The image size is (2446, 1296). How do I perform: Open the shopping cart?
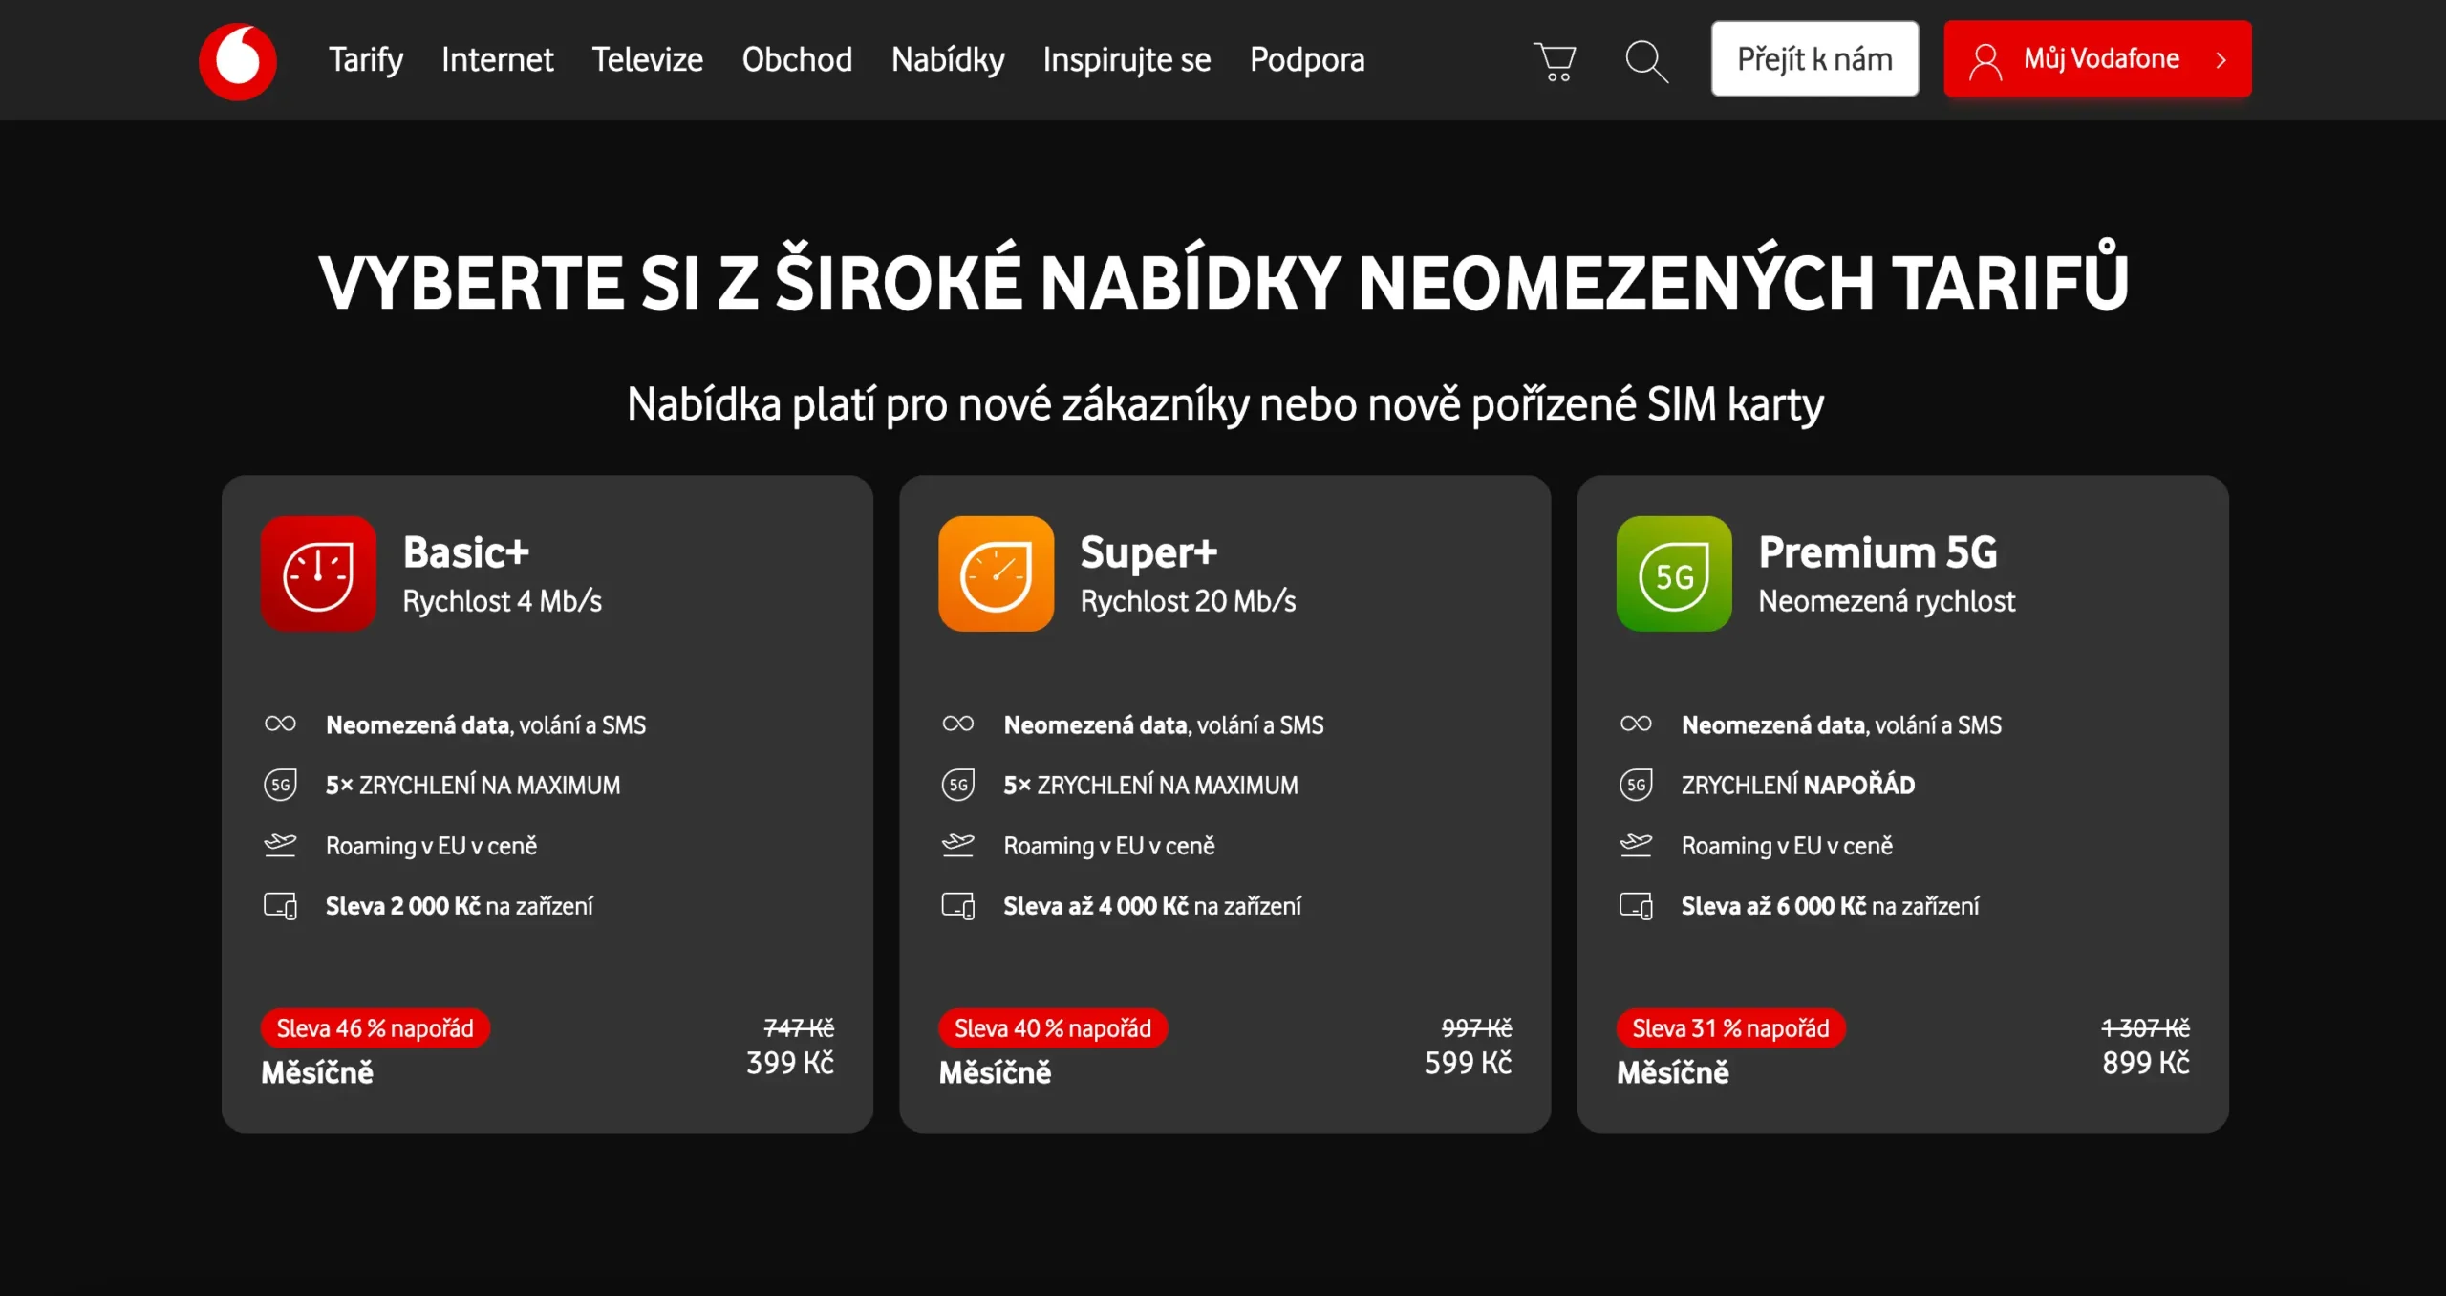pos(1555,61)
